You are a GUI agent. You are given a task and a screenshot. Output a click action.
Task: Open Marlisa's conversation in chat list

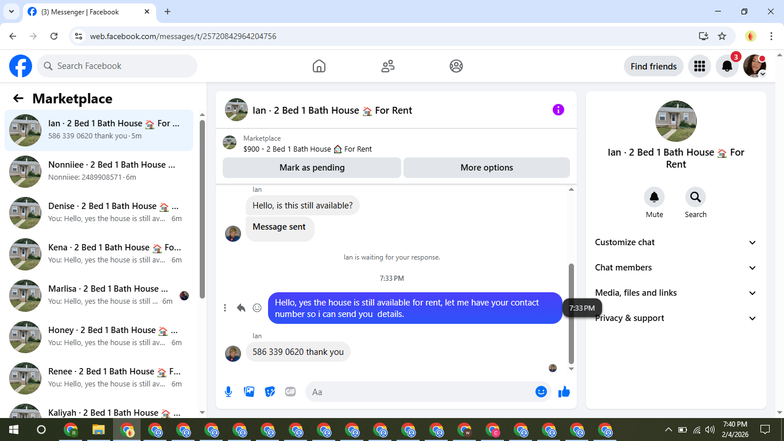click(x=99, y=296)
